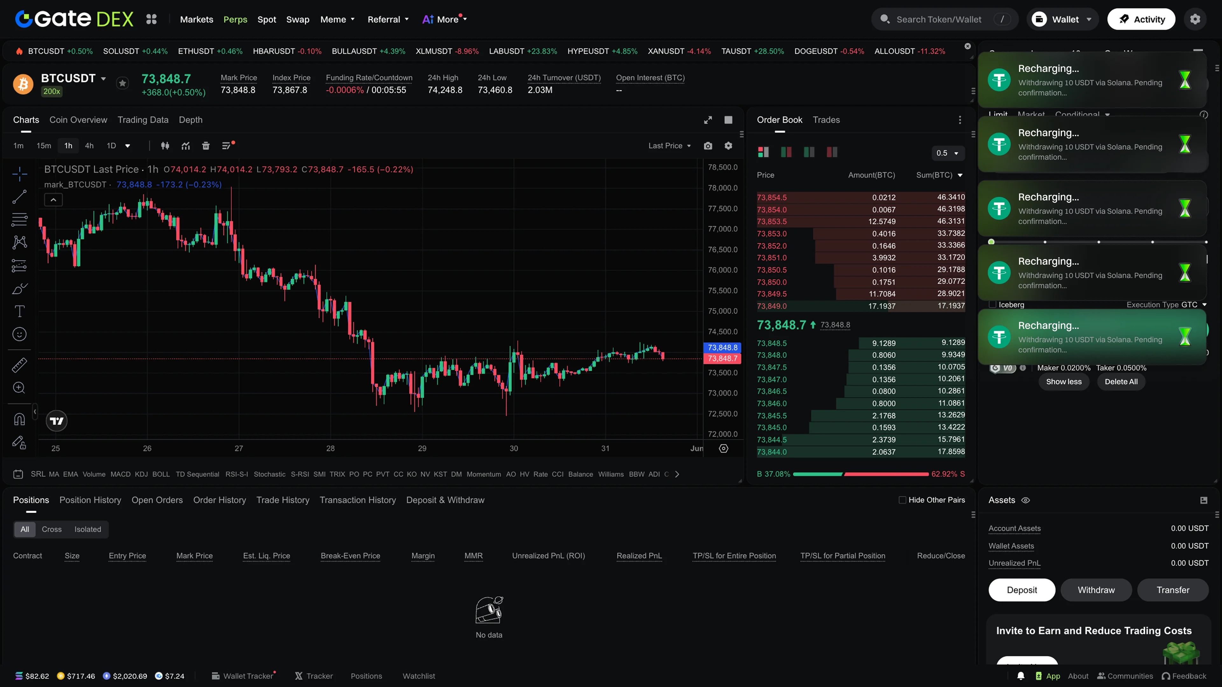This screenshot has height=687, width=1222.
Task: Switch chart interval to 1m
Action: (18, 146)
